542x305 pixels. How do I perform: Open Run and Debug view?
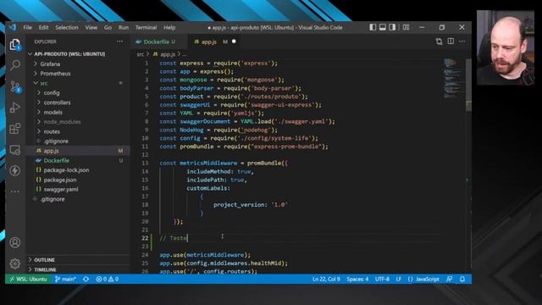15,108
